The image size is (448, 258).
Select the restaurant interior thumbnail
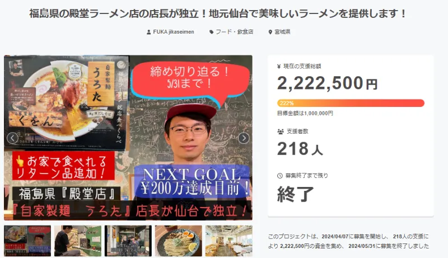(x=229, y=241)
